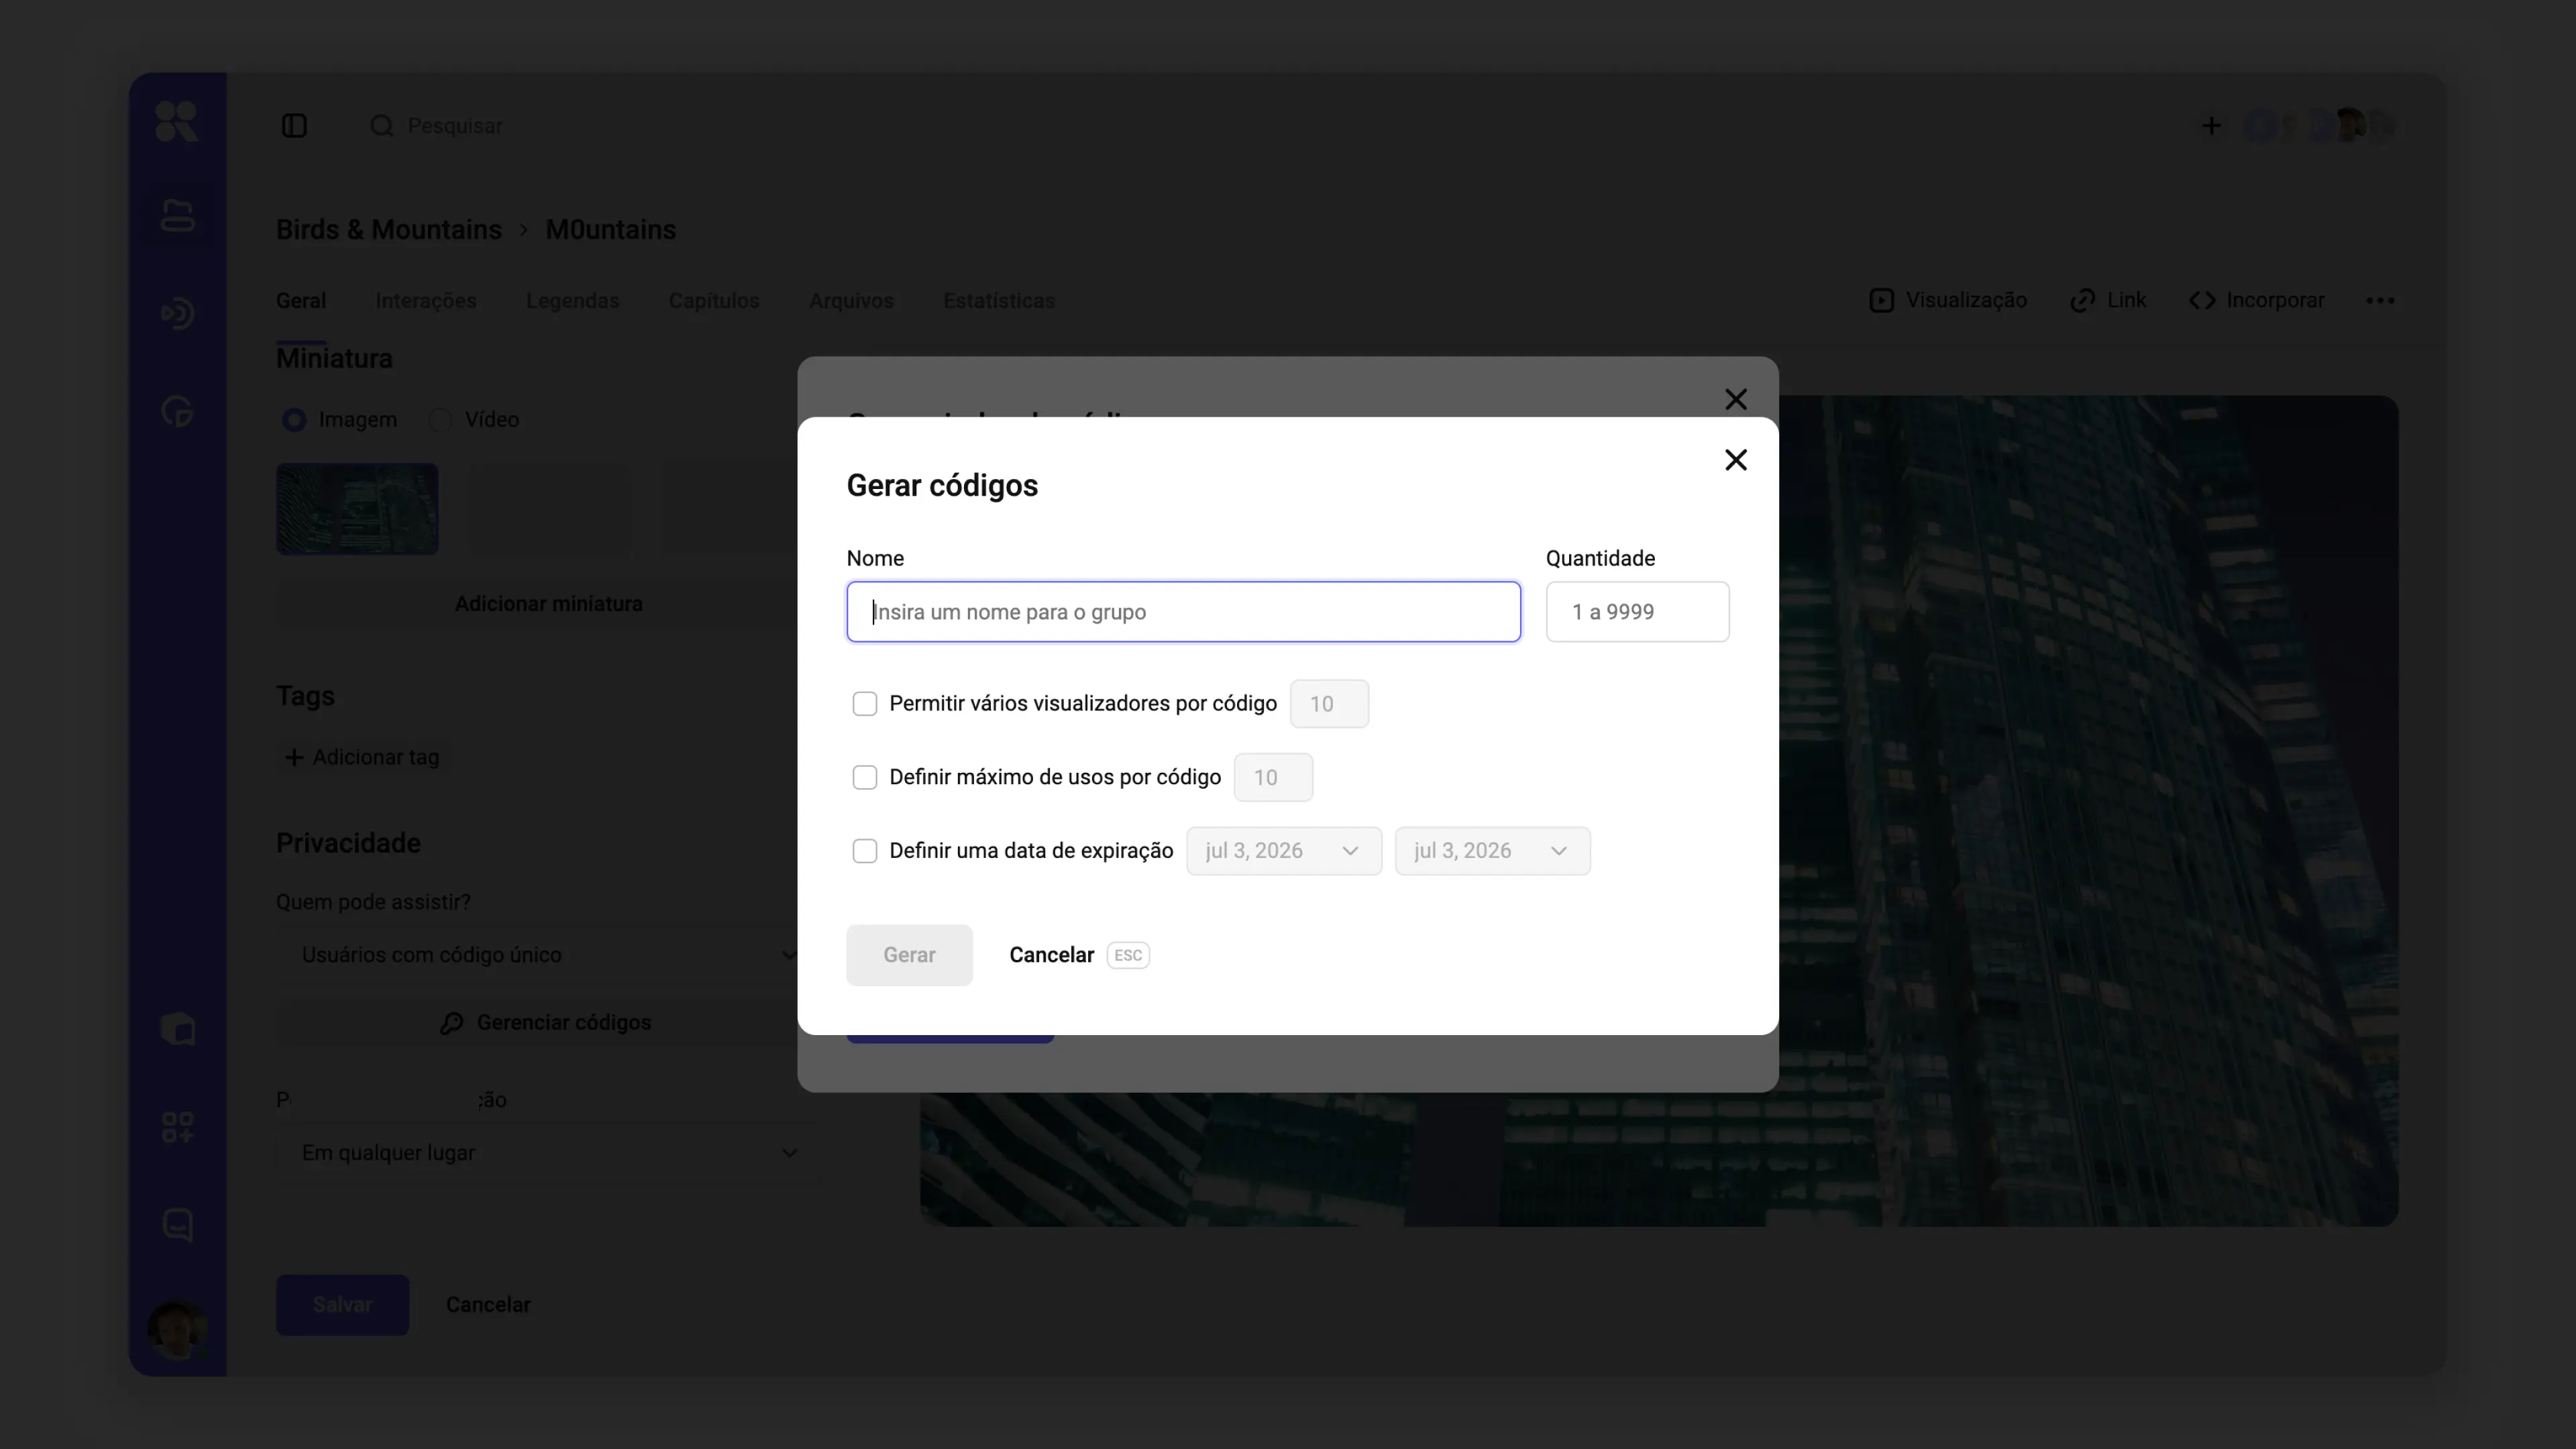
Task: Toggle the sidebar panel icon
Action: pos(294,126)
